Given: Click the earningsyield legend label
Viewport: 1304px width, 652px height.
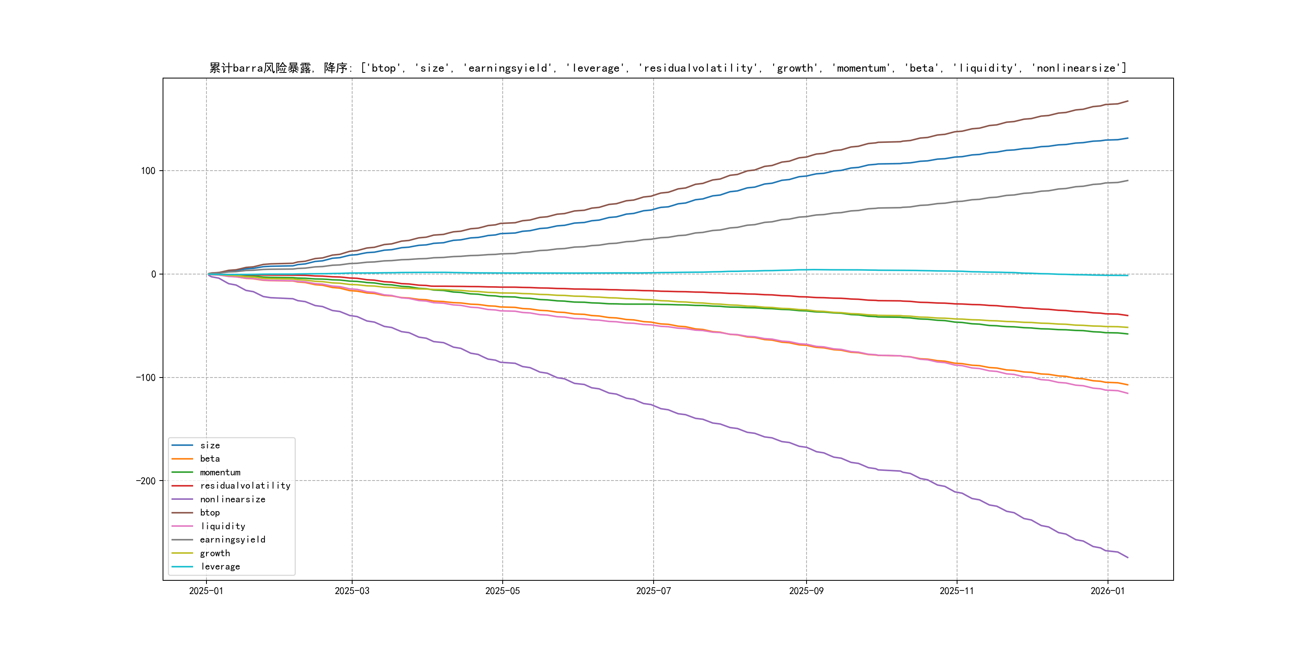Looking at the screenshot, I should [x=232, y=540].
